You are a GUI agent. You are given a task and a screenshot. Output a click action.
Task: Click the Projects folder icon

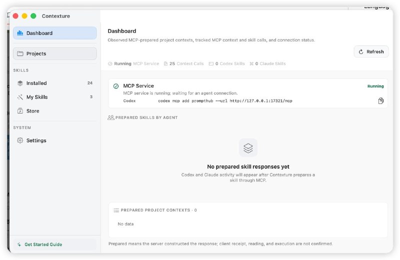coord(20,53)
